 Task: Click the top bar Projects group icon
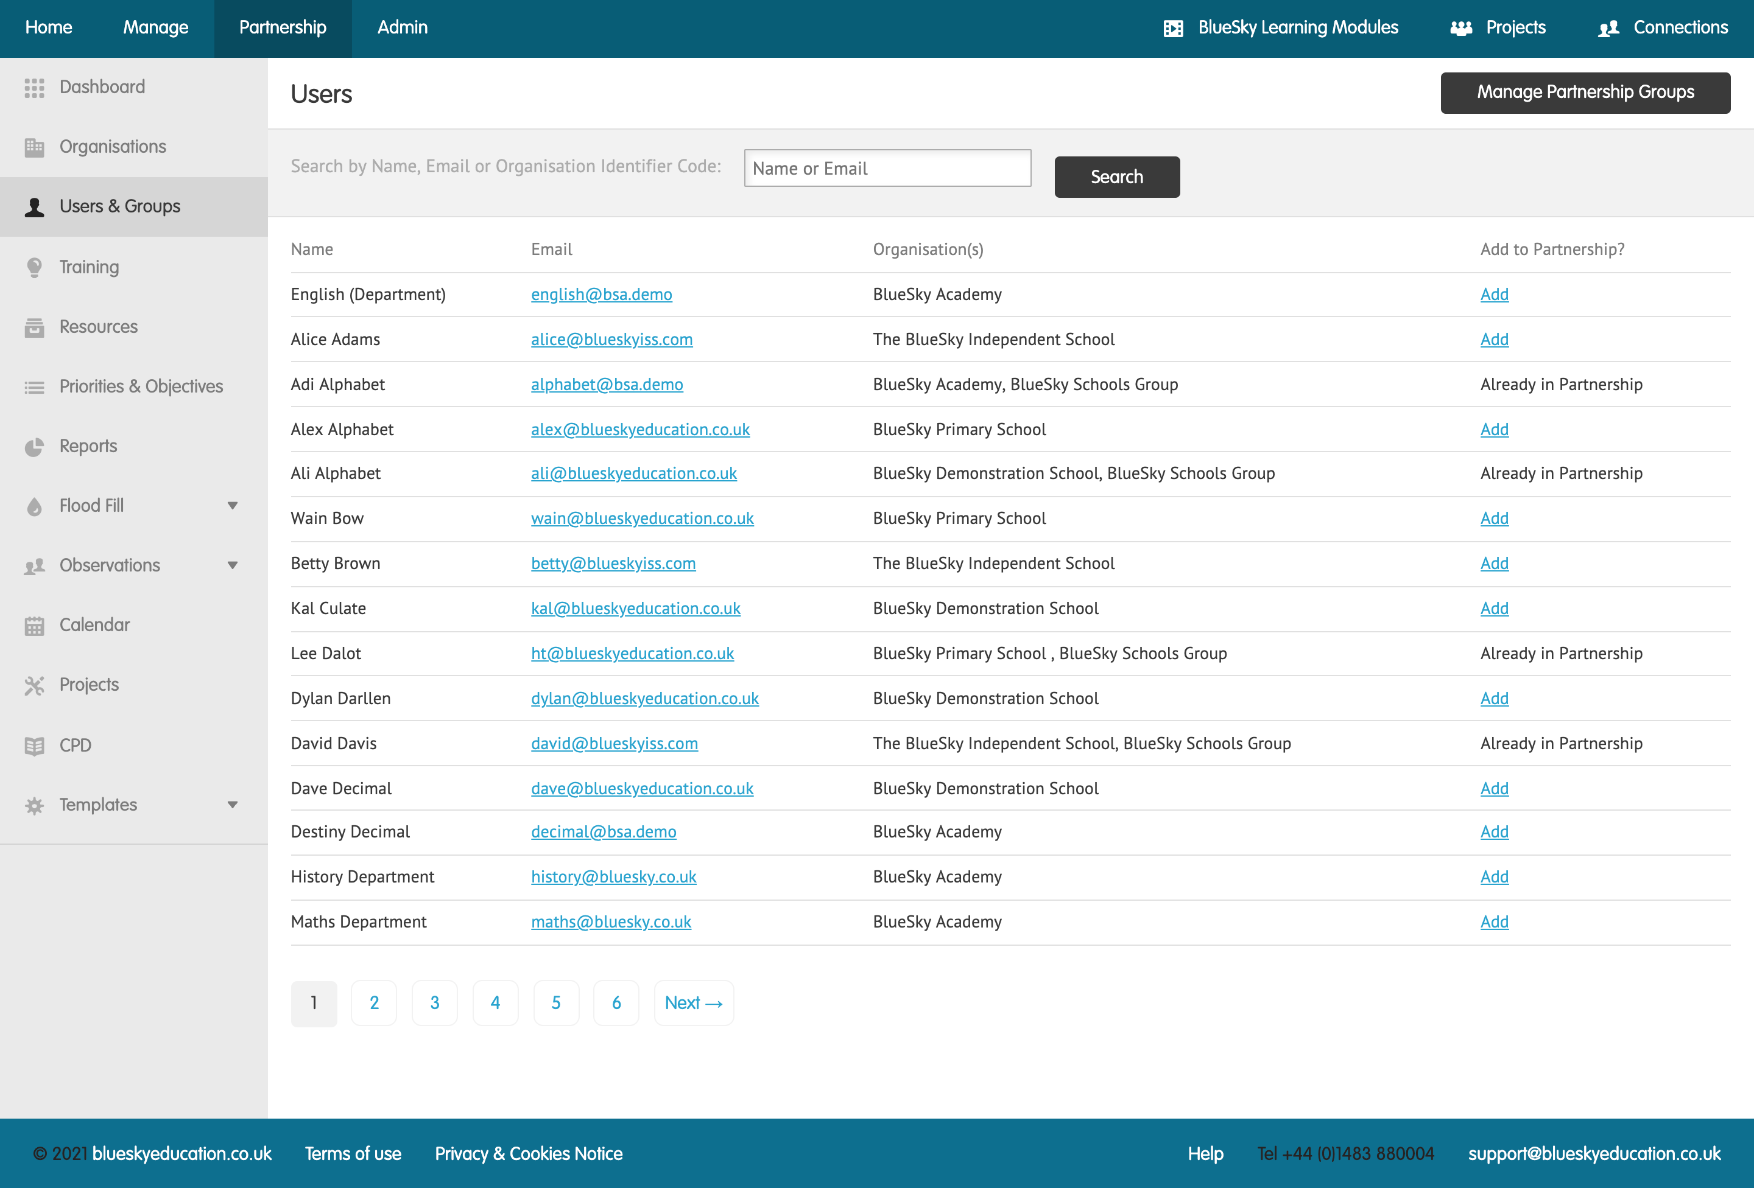click(x=1461, y=29)
